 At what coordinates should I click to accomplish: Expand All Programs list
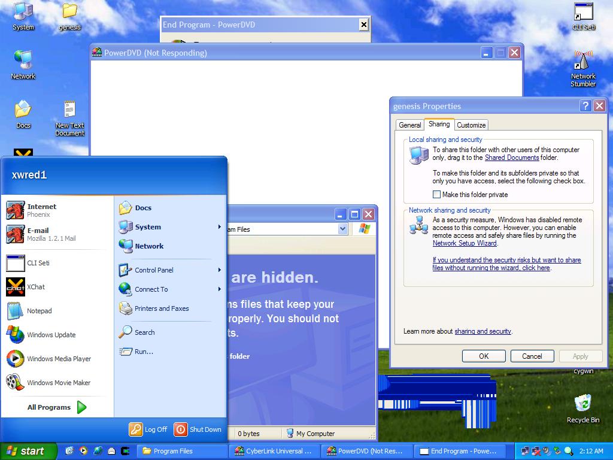pyautogui.click(x=57, y=407)
